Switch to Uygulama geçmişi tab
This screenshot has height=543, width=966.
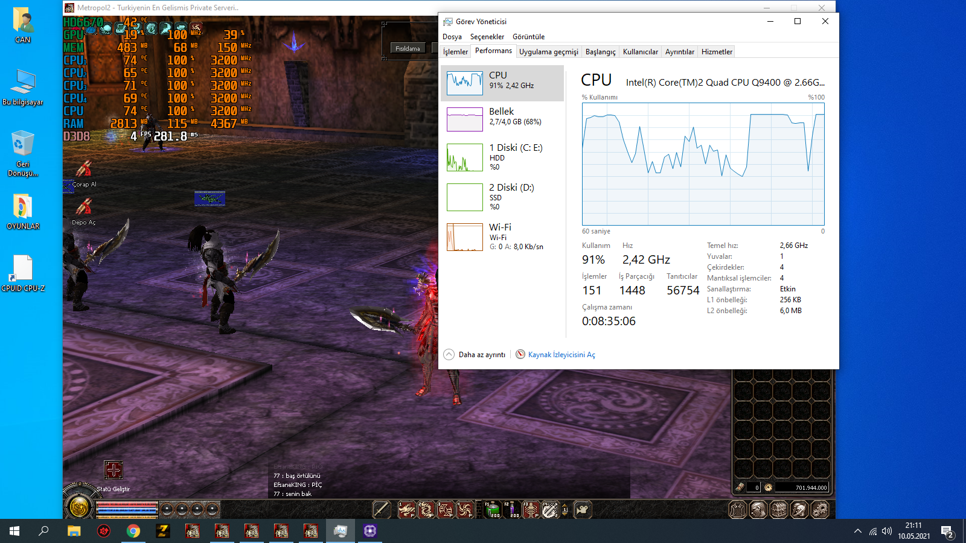tap(549, 52)
